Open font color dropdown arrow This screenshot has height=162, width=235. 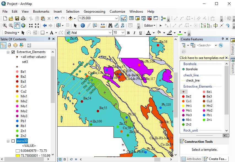[x=154, y=33]
